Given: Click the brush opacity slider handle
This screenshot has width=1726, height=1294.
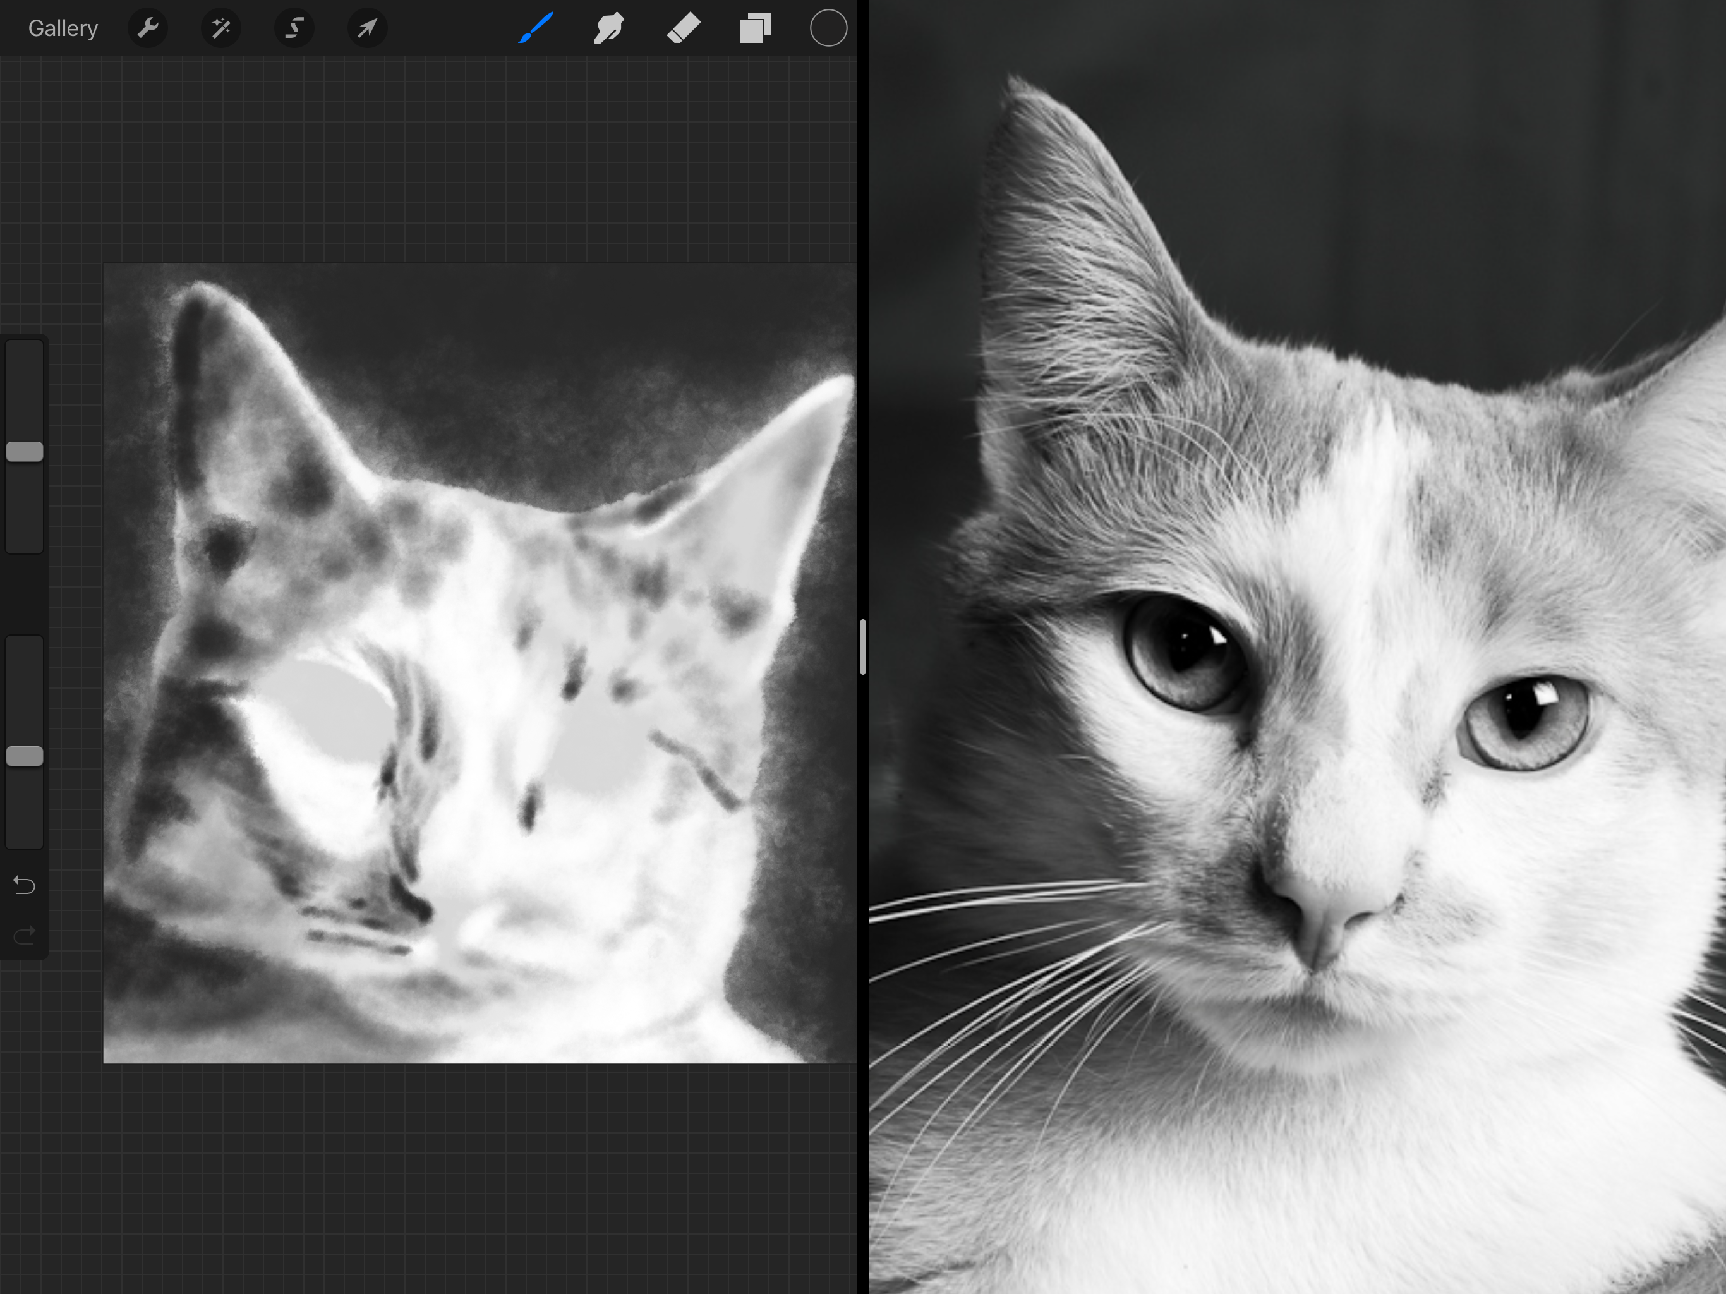Looking at the screenshot, I should coord(25,756).
